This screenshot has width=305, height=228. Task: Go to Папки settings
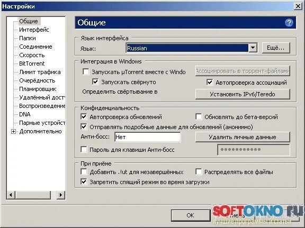pos(28,38)
